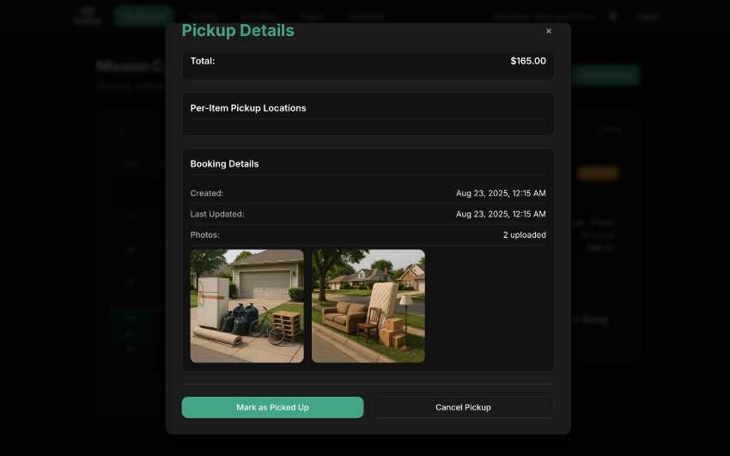Viewport: 730px width, 456px height.
Task: Click the Total $165.00 amount
Action: (528, 61)
